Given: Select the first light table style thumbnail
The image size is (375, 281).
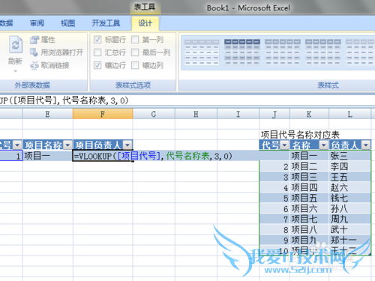Looking at the screenshot, I should tap(202, 52).
